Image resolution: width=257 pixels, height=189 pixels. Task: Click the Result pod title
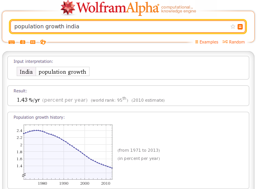[x=20, y=91]
